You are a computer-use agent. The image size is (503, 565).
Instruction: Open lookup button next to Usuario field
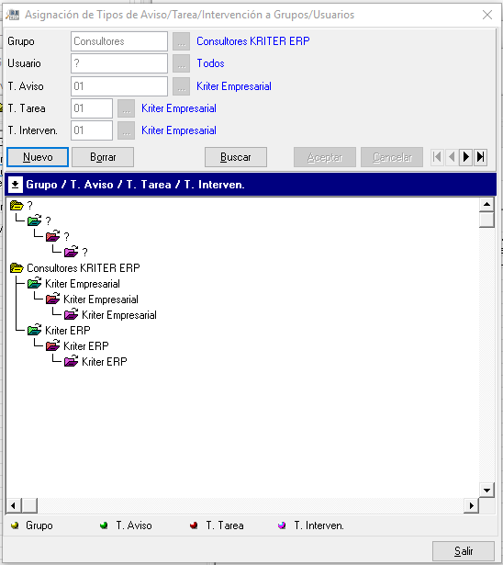coord(181,63)
